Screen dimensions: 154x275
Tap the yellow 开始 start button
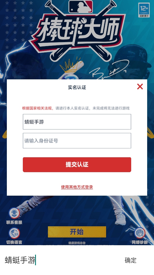(77, 232)
